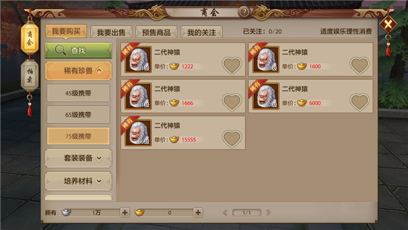Image resolution: width=408 pixels, height=230 pixels.
Task: Expand the 套装装备 category
Action: pos(78,158)
